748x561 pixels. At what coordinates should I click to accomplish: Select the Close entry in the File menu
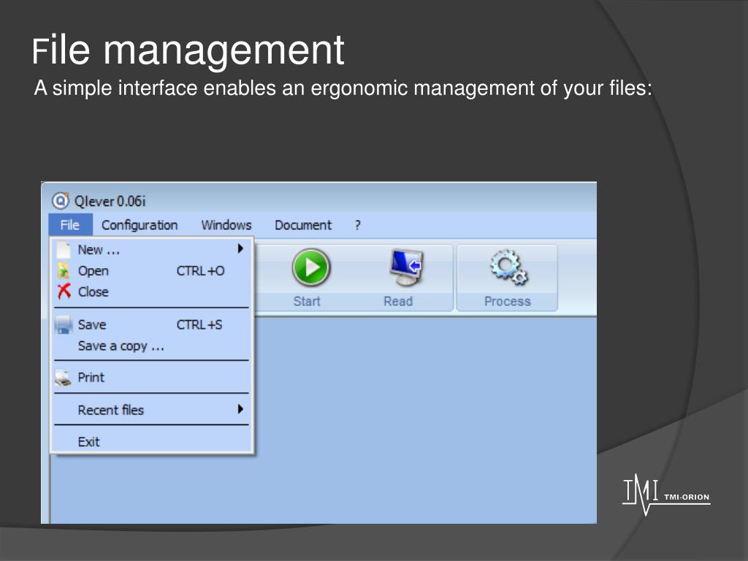point(93,292)
